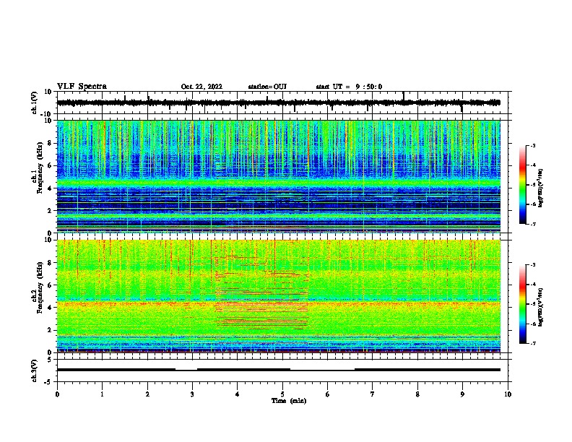Click the ch.3 trace gap near 6 min
The image size is (572, 442).
(x=323, y=370)
